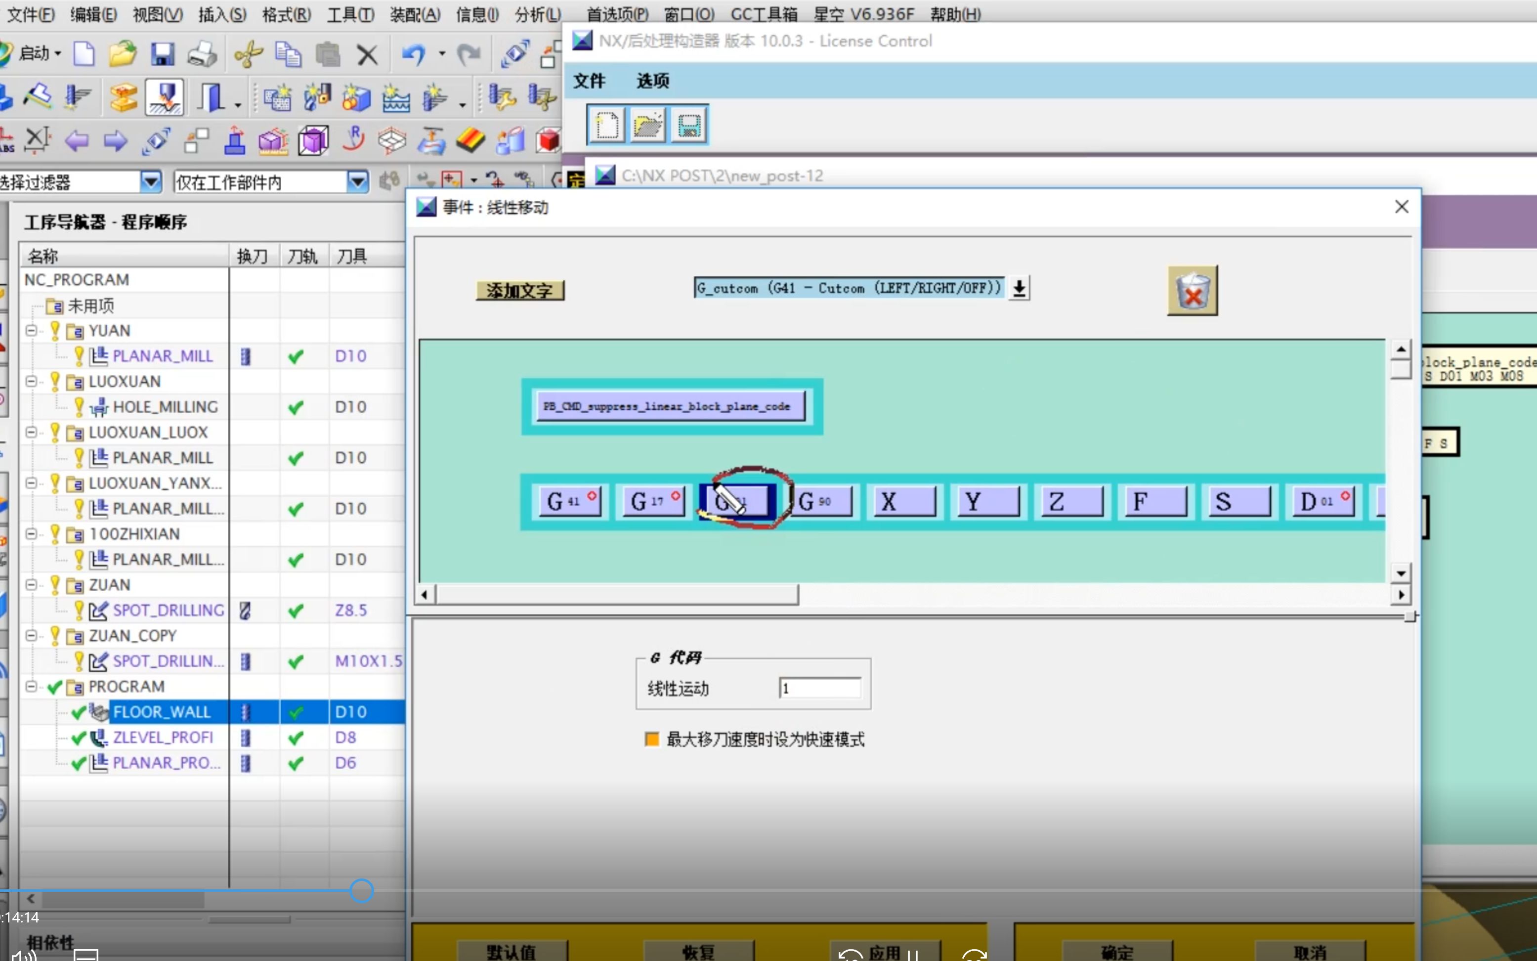The image size is (1537, 961).
Task: Open the G_cutcom word dropdown arrow
Action: pos(1019,288)
